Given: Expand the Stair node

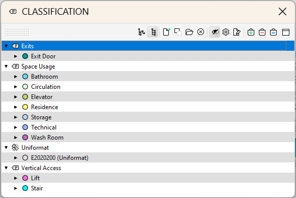Looking at the screenshot, I should (x=16, y=188).
